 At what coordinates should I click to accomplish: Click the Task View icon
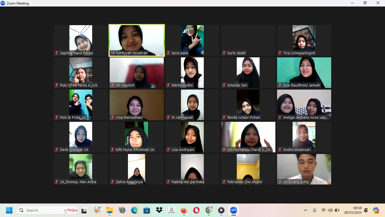(x=84, y=210)
